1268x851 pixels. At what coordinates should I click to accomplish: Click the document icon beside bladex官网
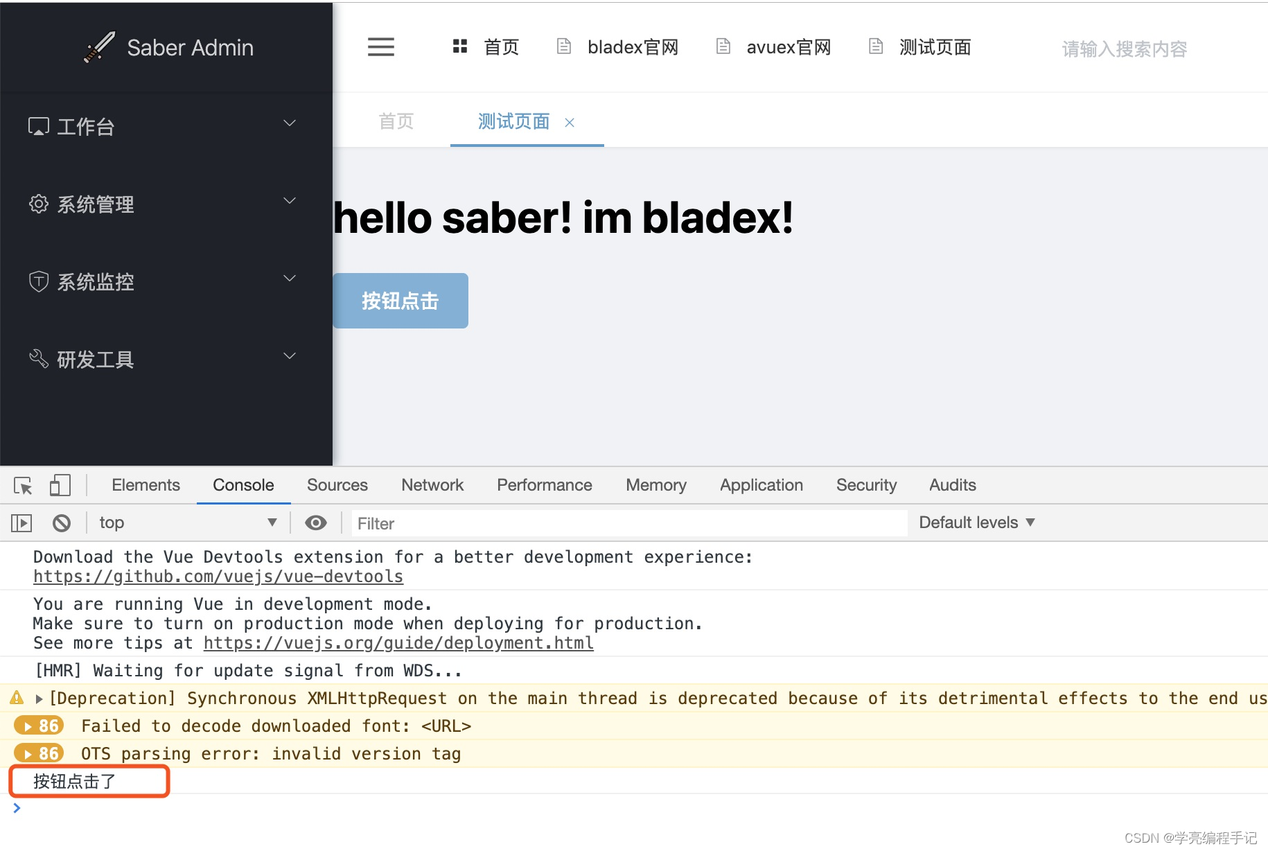click(563, 46)
